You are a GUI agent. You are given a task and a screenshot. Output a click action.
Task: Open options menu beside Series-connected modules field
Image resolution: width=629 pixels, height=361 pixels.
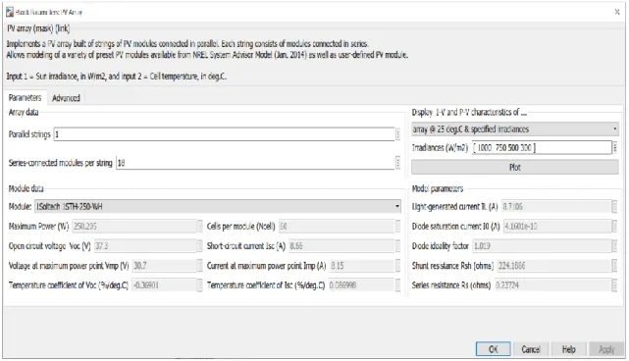(x=398, y=163)
